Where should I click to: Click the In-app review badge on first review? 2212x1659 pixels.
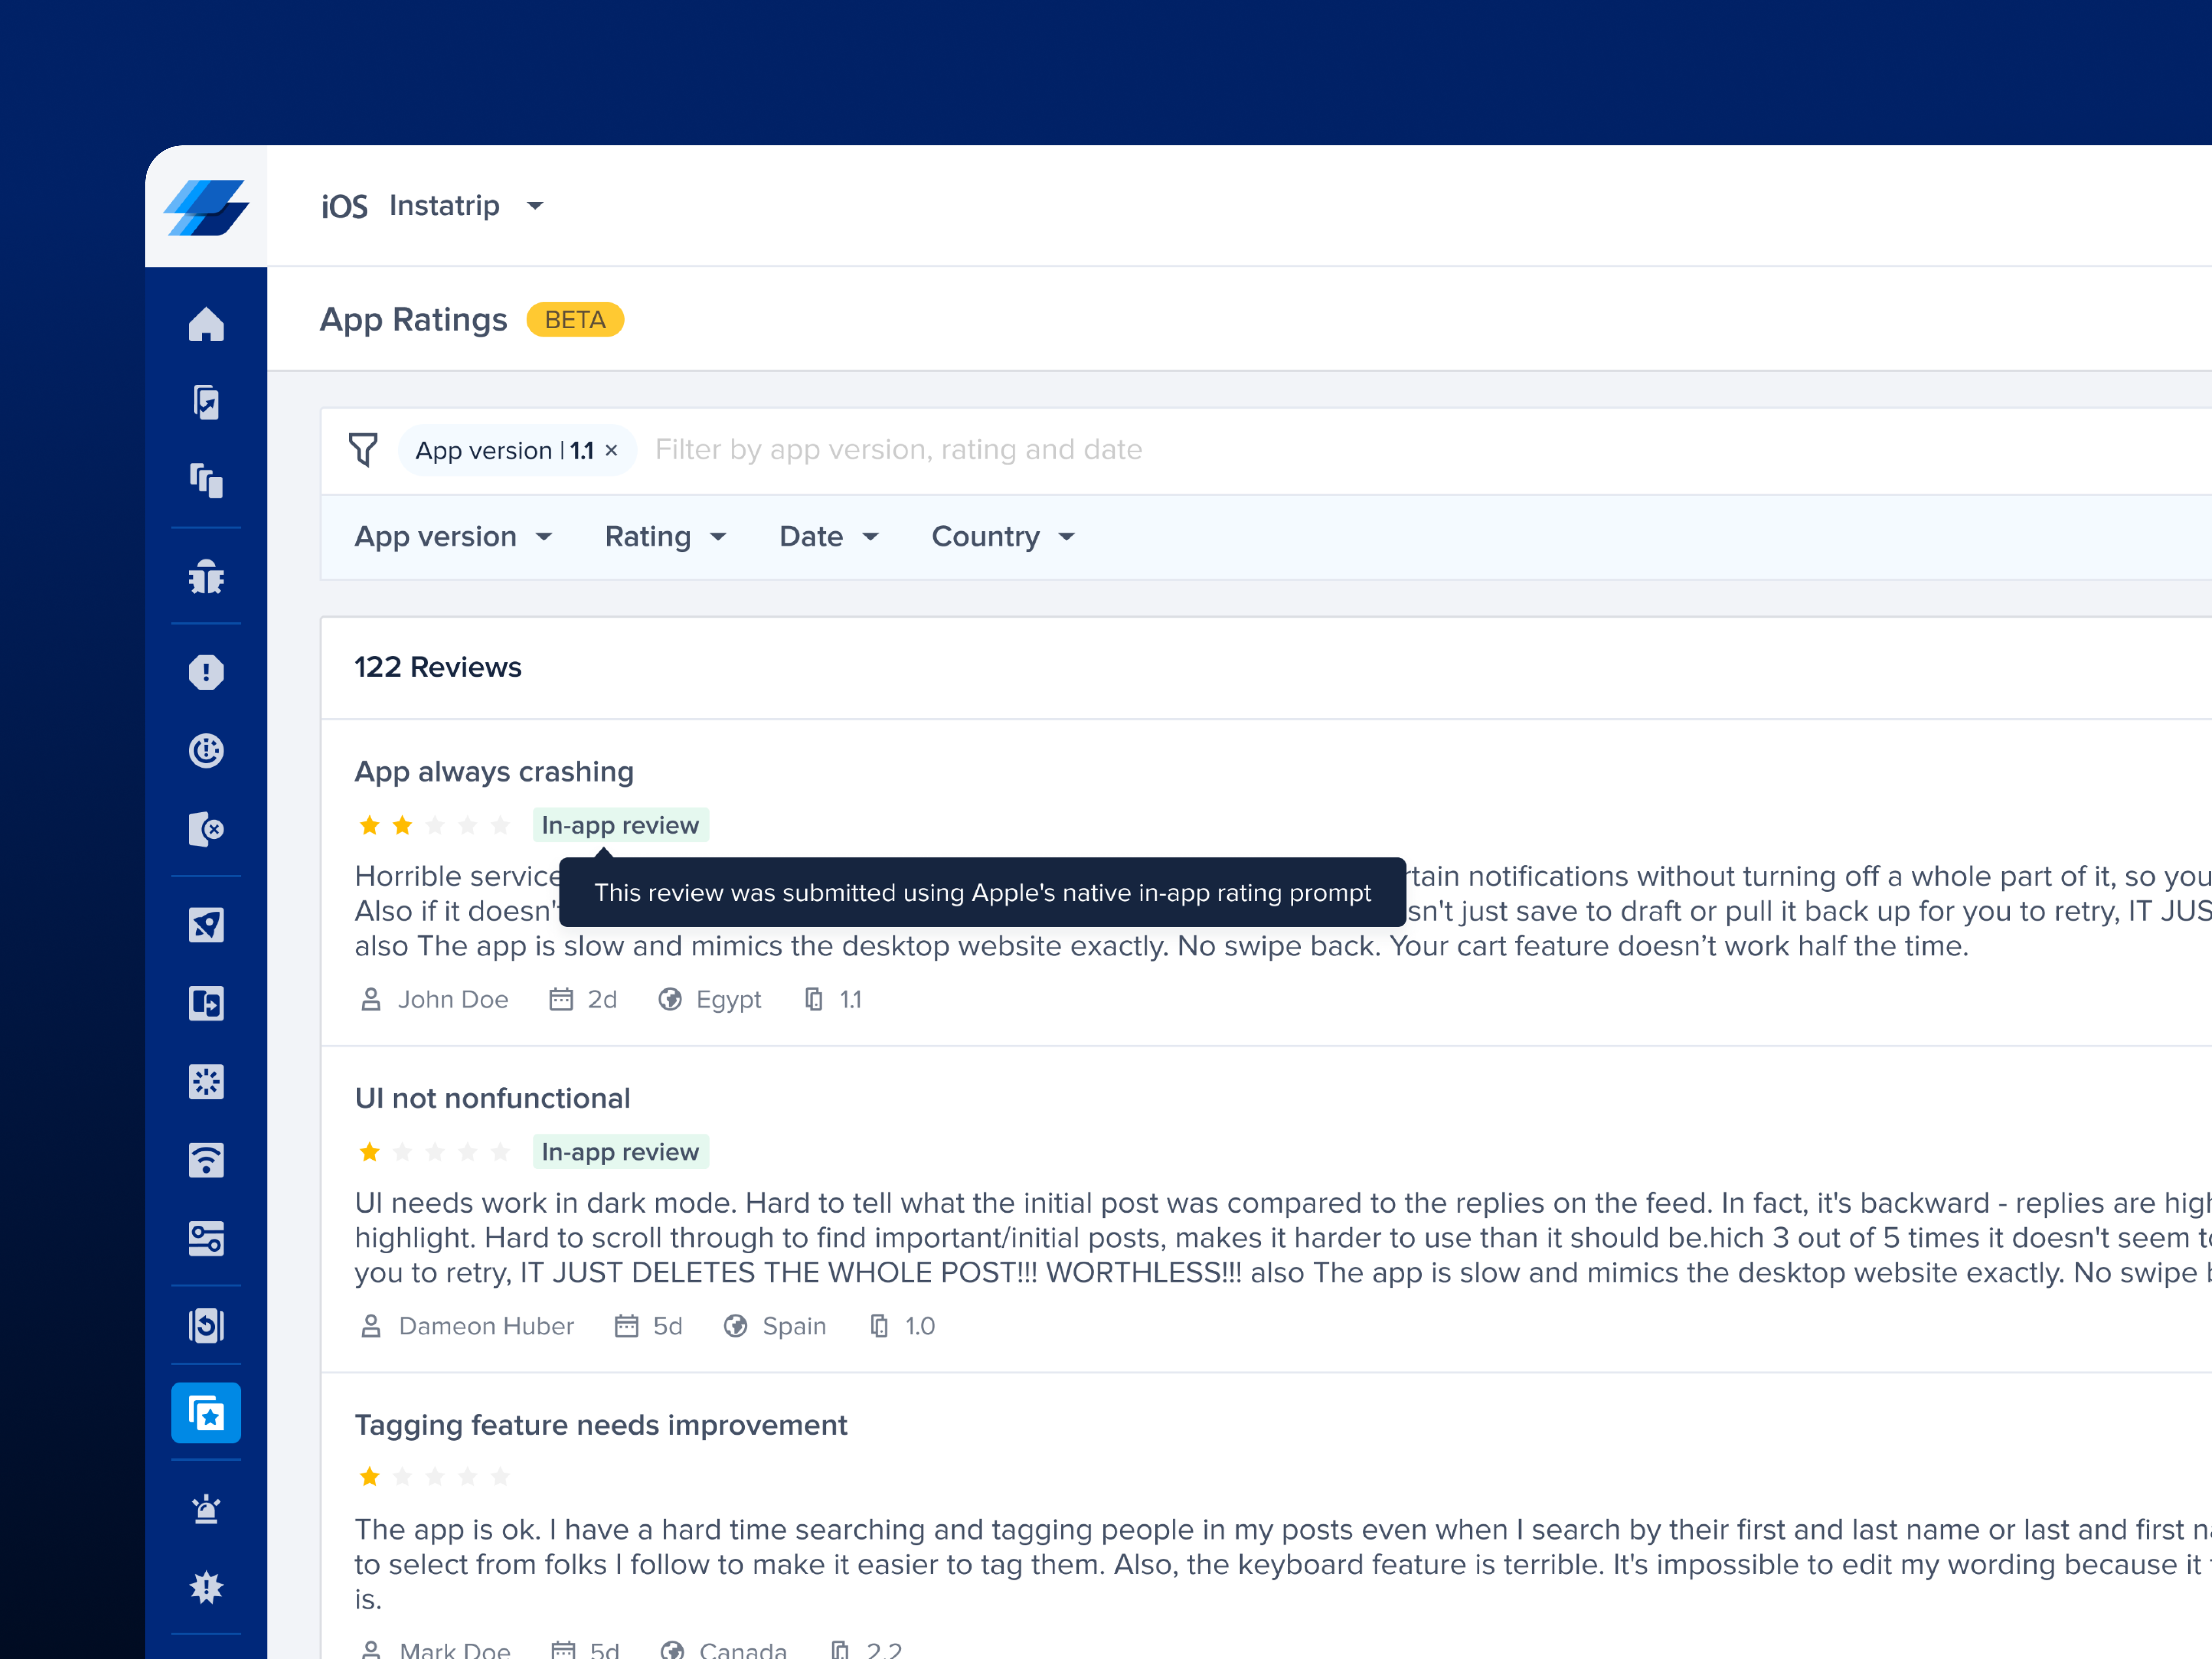[x=620, y=824]
